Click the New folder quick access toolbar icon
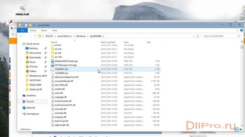The image size is (245, 137). pos(30,25)
